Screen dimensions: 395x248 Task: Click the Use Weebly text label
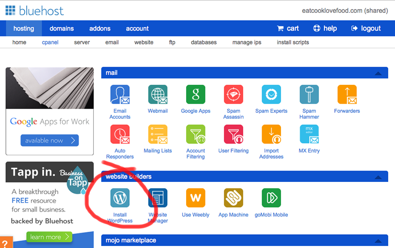(x=196, y=215)
